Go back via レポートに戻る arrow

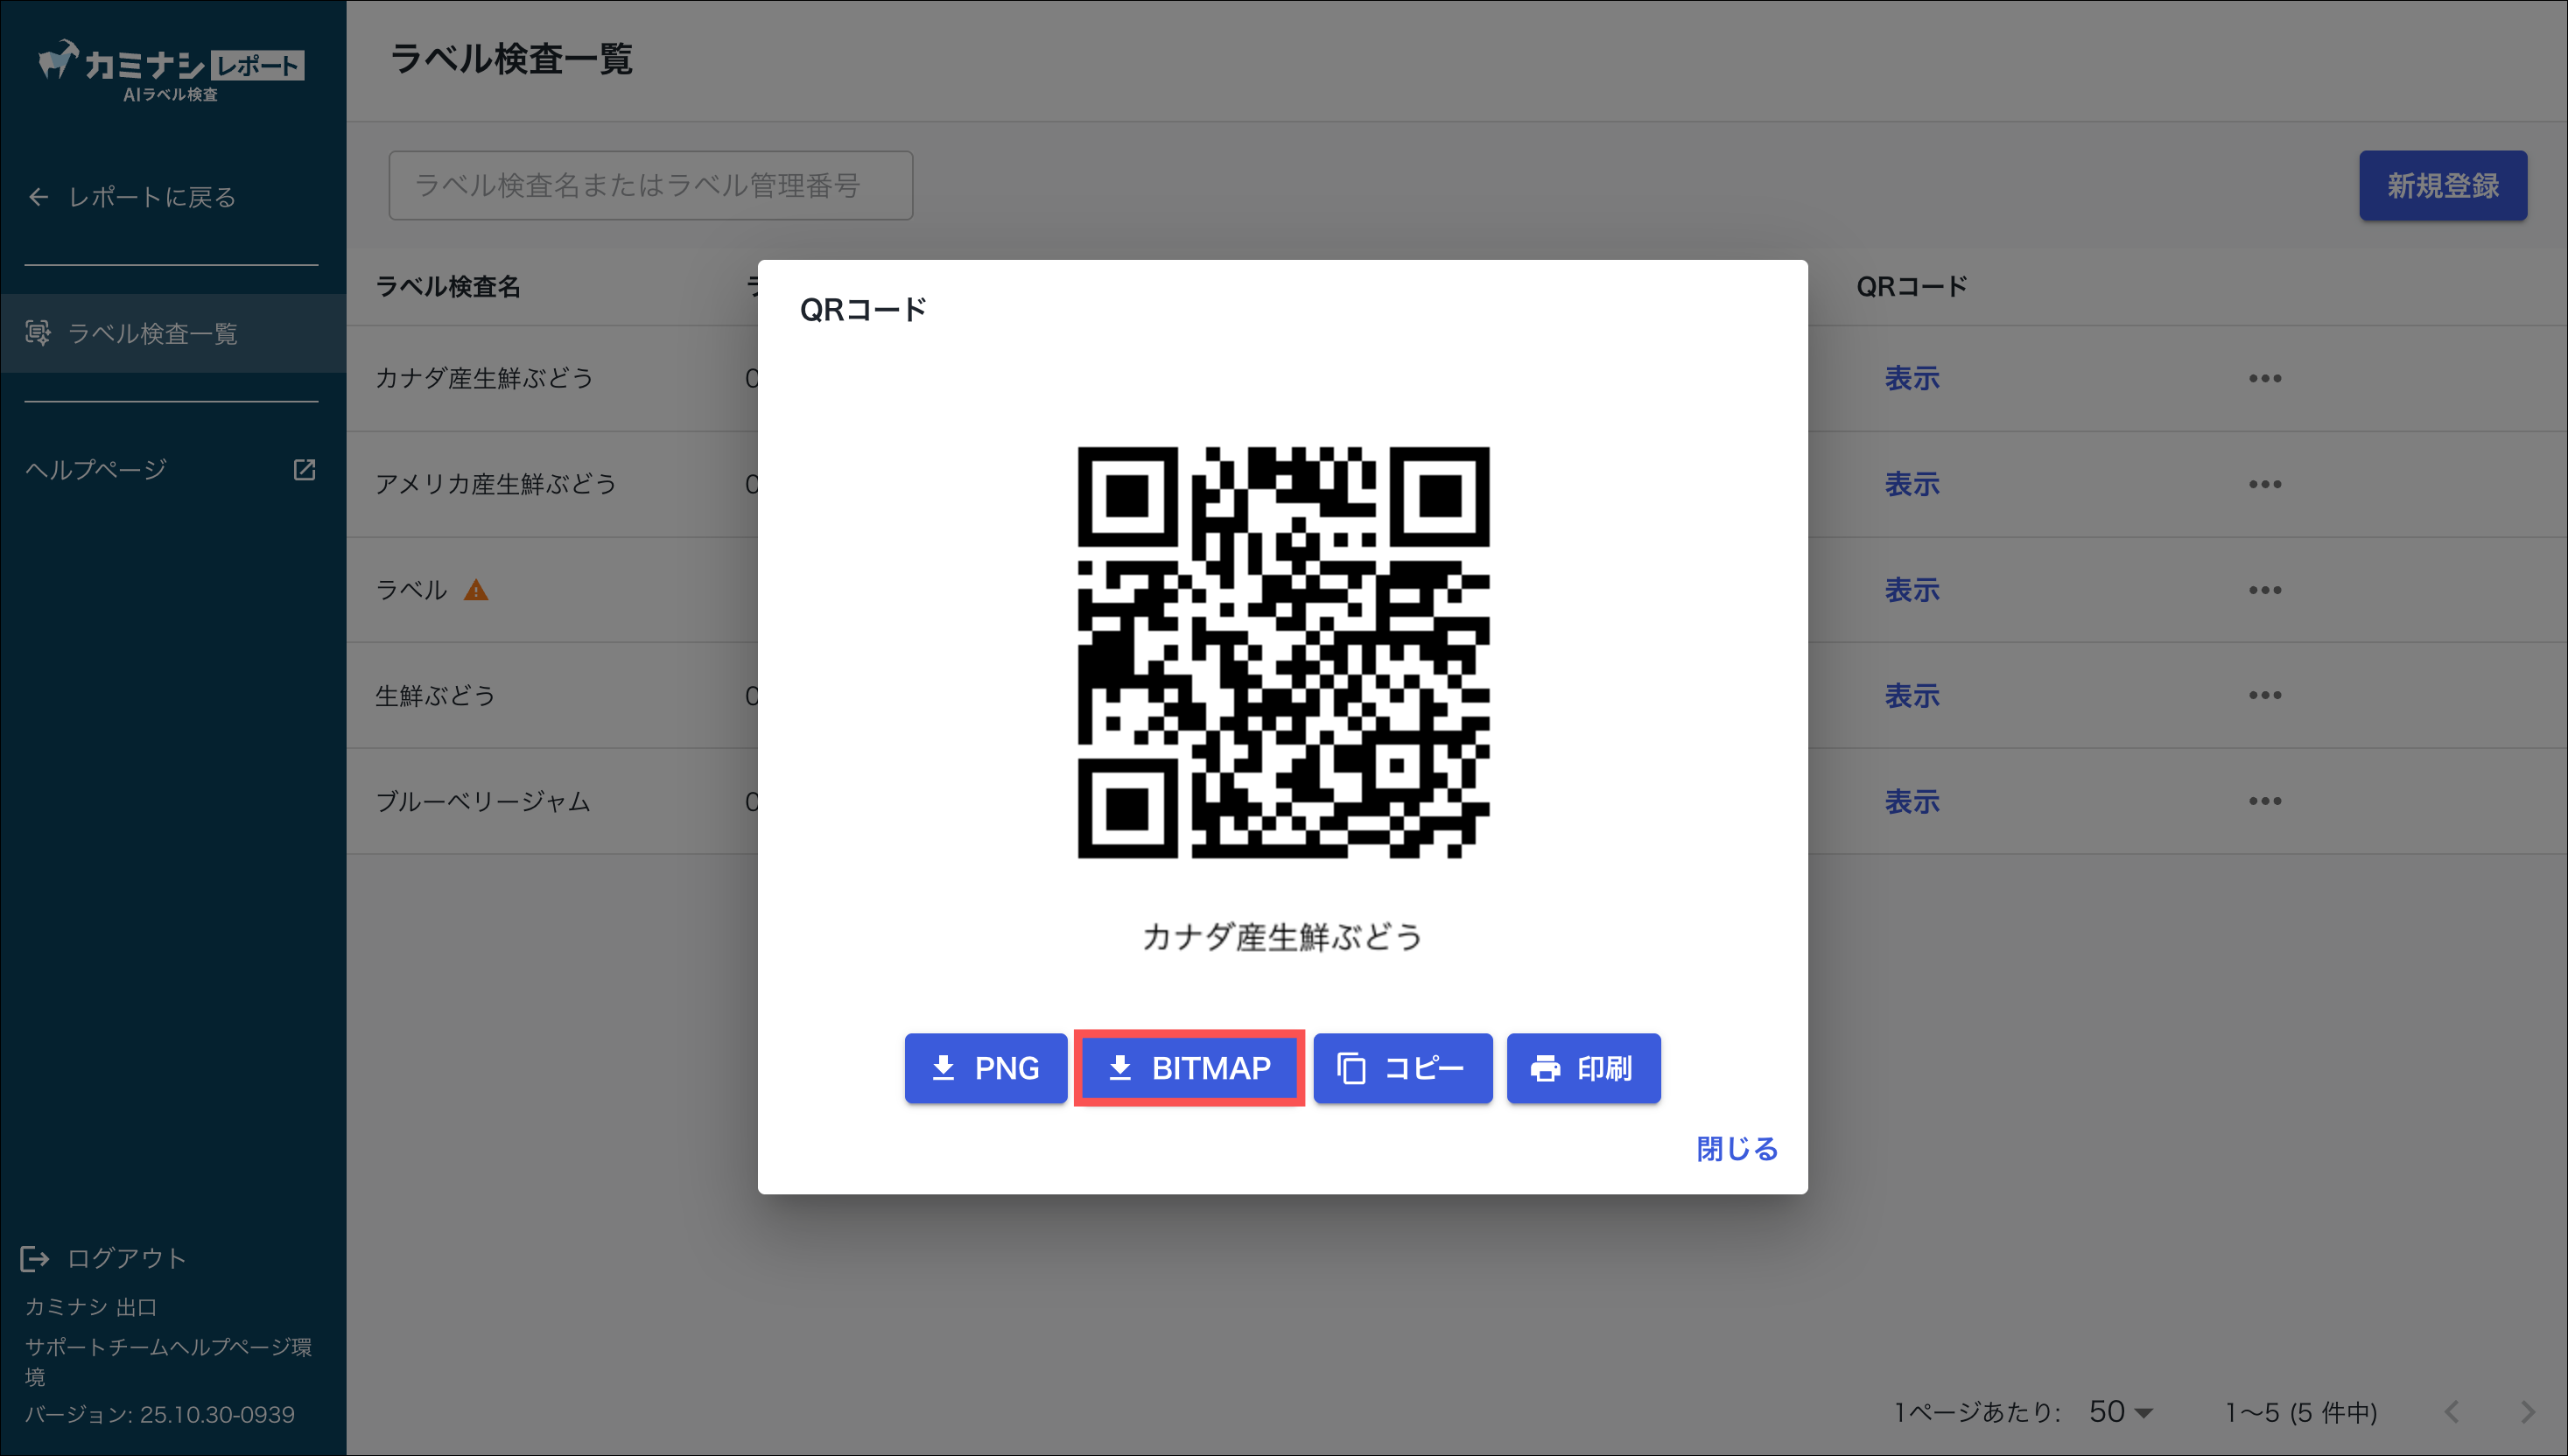pos(38,197)
